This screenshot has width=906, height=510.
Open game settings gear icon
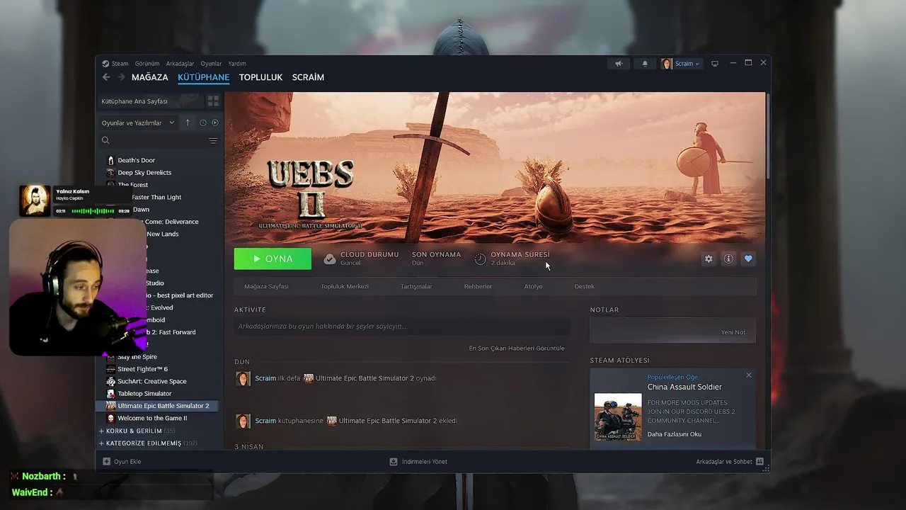(x=709, y=259)
